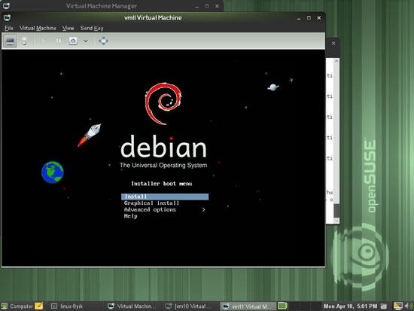Viewport: 414px width, 311px height.
Task: Expand the shutdown options dropdown arrow
Action: pos(86,41)
